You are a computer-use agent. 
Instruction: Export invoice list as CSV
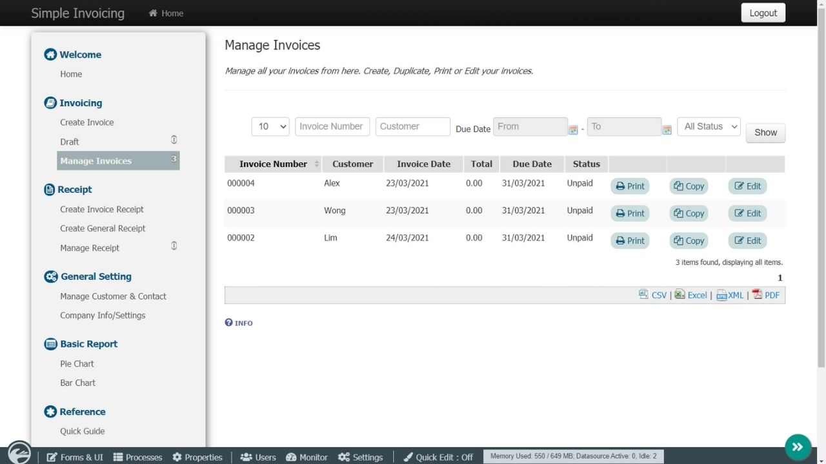652,295
